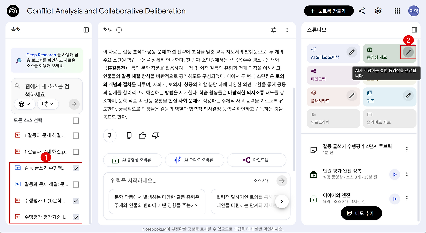Click markdown icon of 갈등 글쓰기 수행평 source
The height and width of the screenshot is (233, 426).
click(x=18, y=168)
